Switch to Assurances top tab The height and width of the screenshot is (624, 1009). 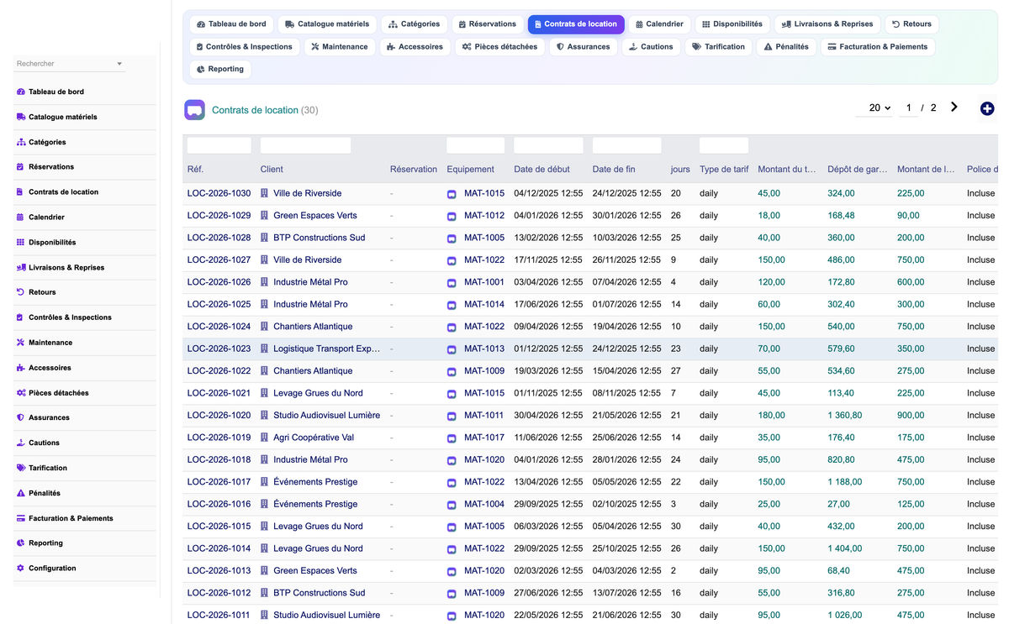click(x=583, y=46)
